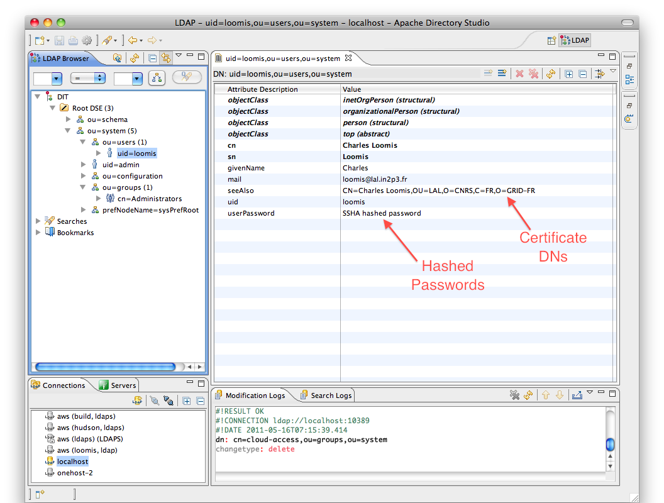Open the equals operator dropdown in quick search
This screenshot has width=664, height=503.
coord(87,78)
